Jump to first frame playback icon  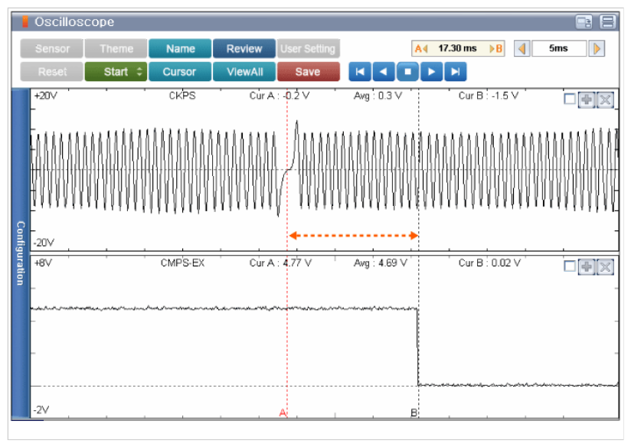360,72
